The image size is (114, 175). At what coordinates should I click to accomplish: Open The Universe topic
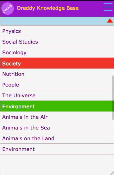pyautogui.click(x=57, y=95)
